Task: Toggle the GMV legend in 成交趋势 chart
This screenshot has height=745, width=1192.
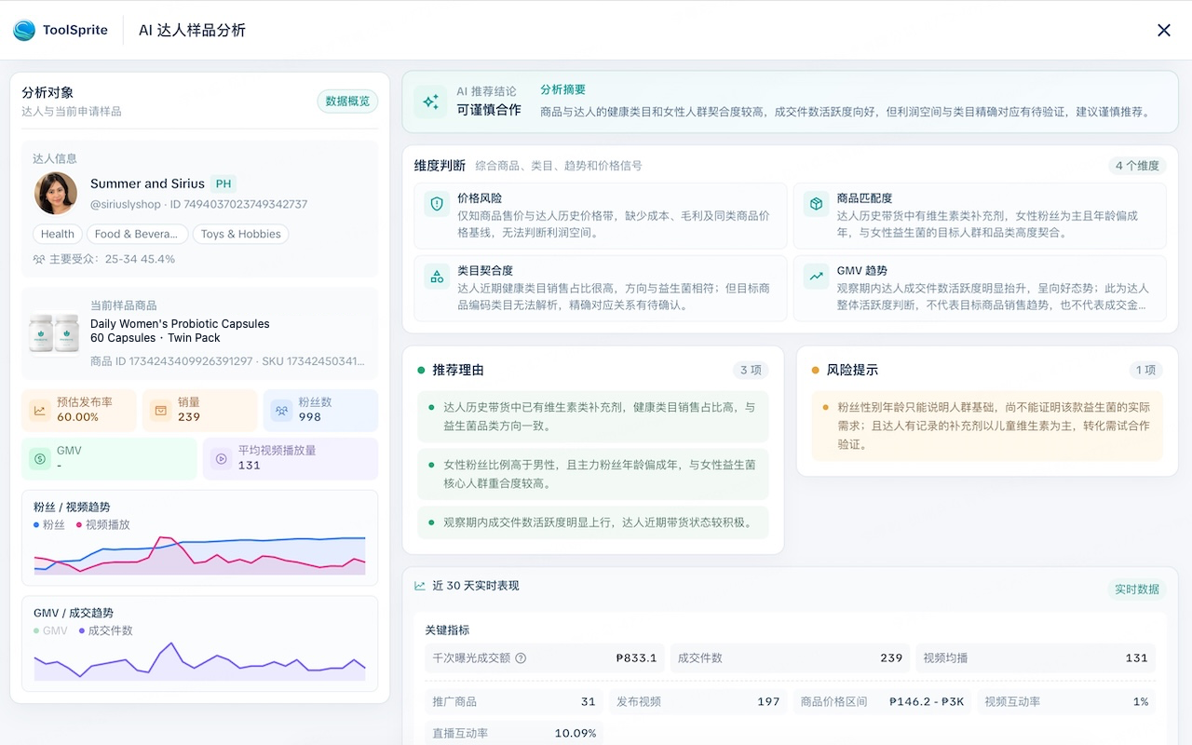Action: (x=50, y=630)
